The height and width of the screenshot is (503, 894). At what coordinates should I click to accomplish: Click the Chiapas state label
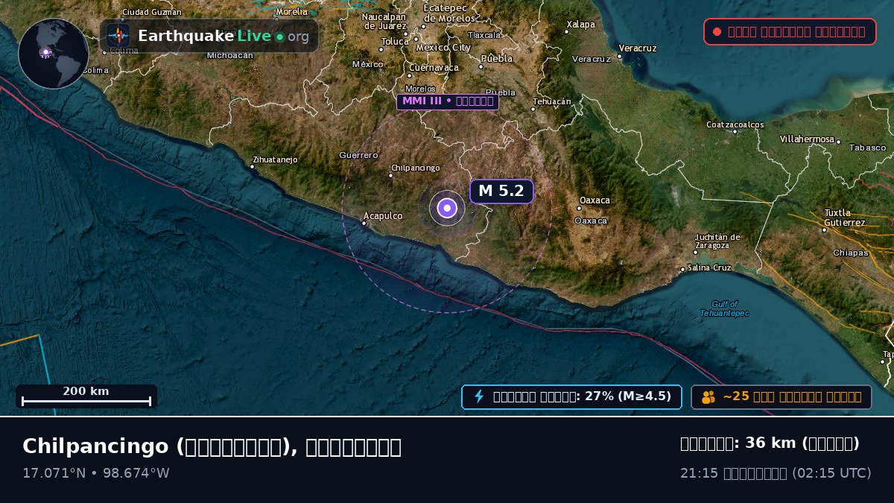(851, 253)
